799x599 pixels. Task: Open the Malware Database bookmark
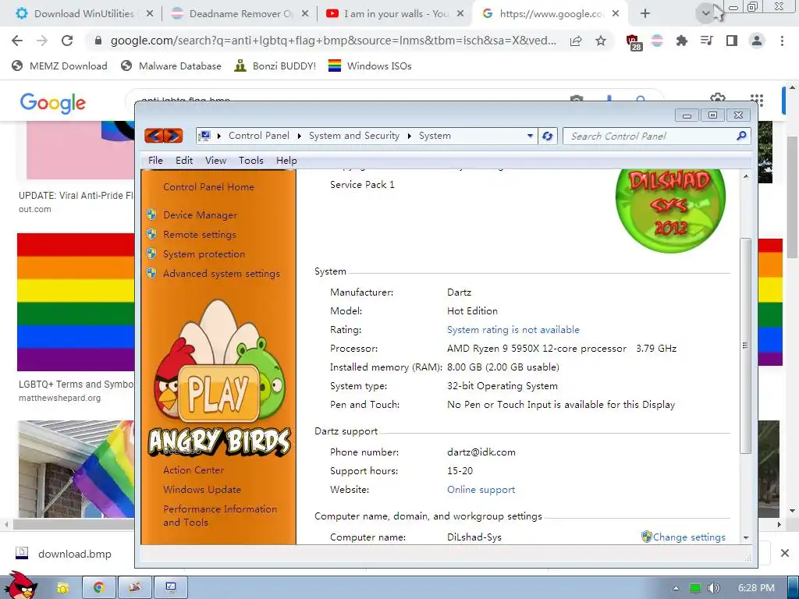point(171,66)
